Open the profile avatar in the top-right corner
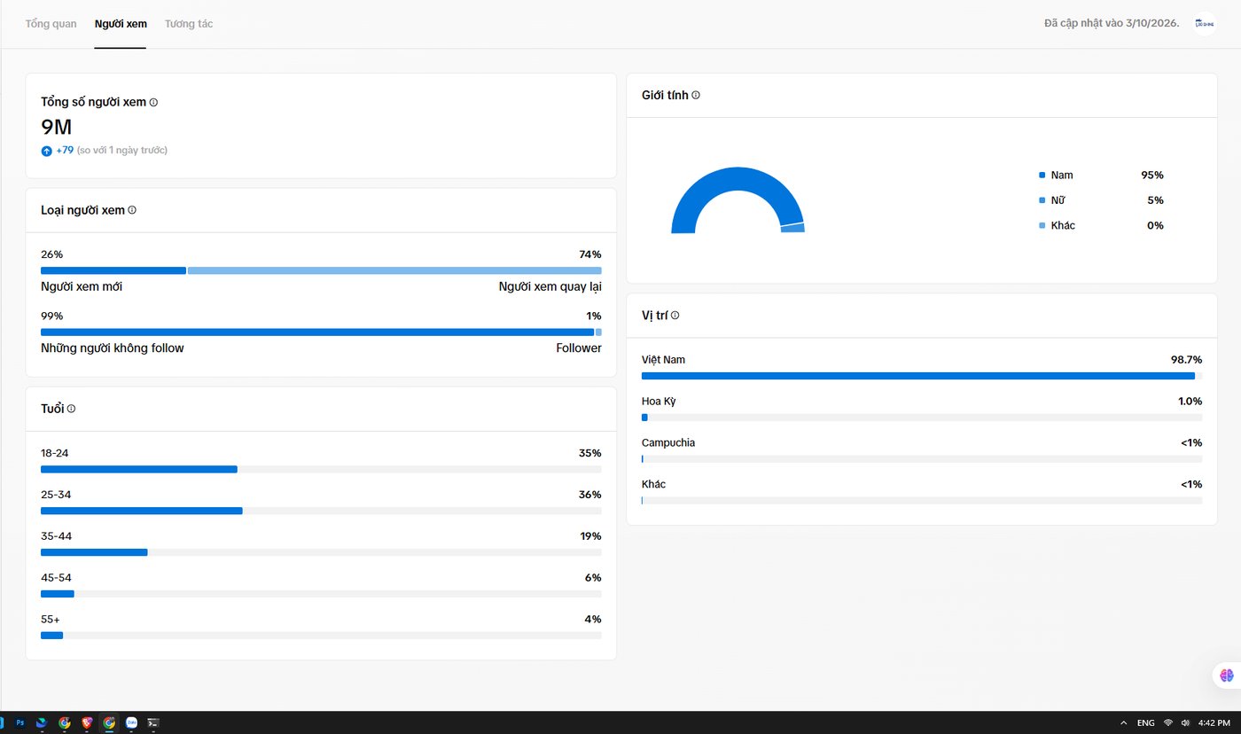Viewport: 1241px width, 734px height. (x=1204, y=24)
